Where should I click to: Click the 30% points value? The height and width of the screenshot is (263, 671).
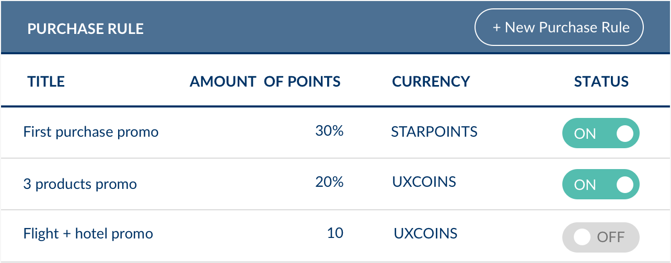[x=329, y=131]
